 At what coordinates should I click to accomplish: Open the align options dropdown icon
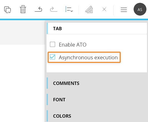tap(69, 9)
